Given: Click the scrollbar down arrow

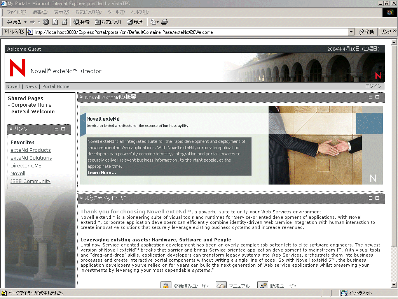Looking at the screenshot, I should 394,285.
